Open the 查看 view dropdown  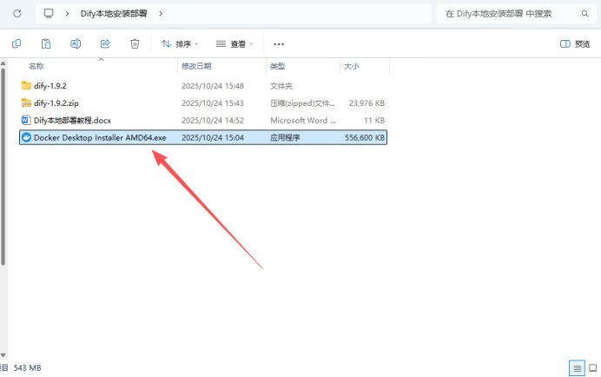tap(234, 44)
